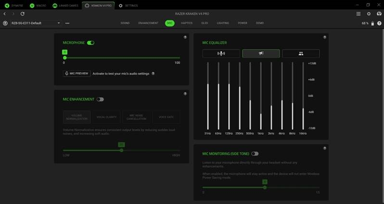Click the 63Hz equalizer band slider
The height and width of the screenshot is (204, 384).
tap(218, 96)
